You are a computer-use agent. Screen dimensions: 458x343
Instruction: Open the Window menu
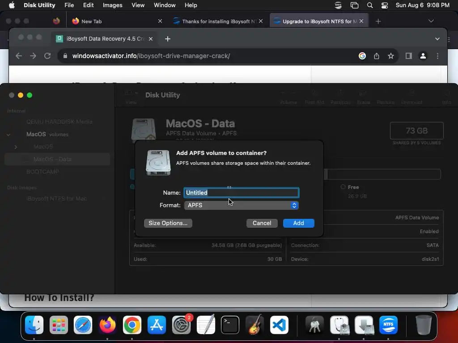165,5
